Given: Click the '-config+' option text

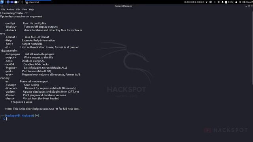Looking at the screenshot, I should coord(10,23).
